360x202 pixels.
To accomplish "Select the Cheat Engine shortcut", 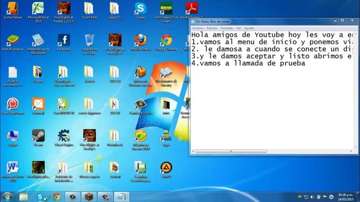I will click(x=64, y=138).
